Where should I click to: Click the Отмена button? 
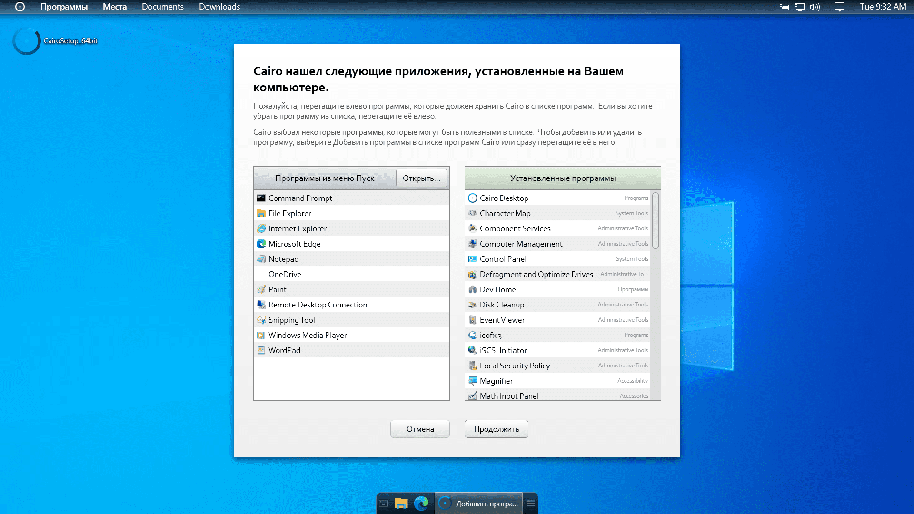click(420, 429)
